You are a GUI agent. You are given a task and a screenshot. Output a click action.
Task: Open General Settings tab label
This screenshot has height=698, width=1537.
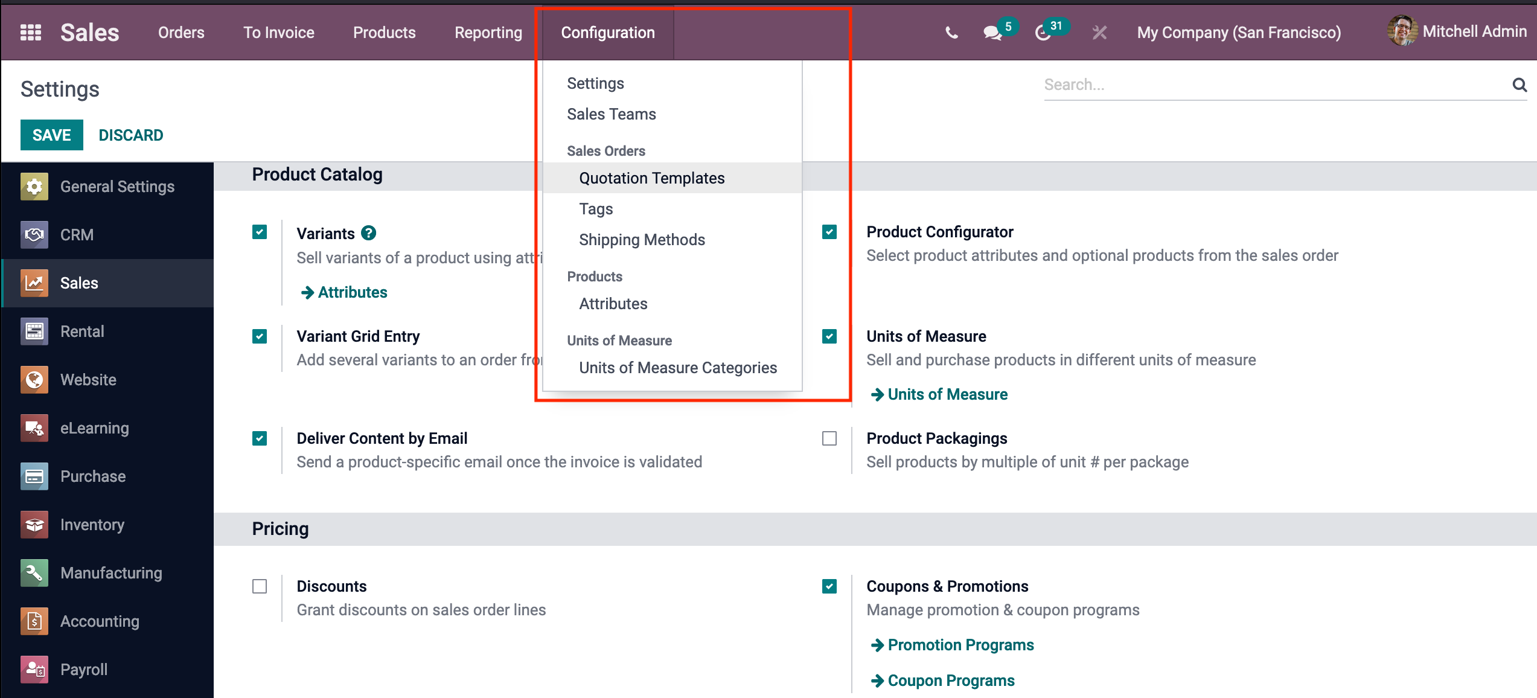tap(118, 187)
